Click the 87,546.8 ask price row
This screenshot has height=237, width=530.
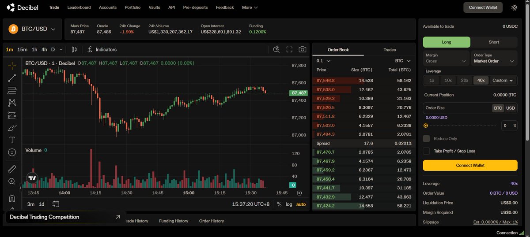364,81
